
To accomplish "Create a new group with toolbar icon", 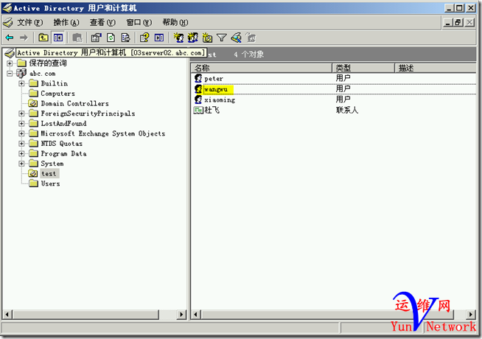I will (x=193, y=38).
